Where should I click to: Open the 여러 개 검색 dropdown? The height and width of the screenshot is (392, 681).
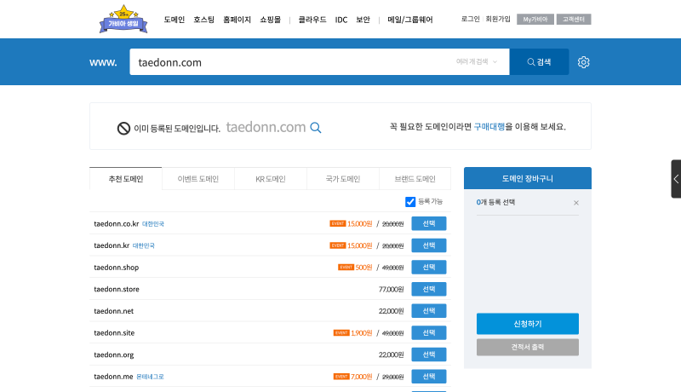point(477,61)
